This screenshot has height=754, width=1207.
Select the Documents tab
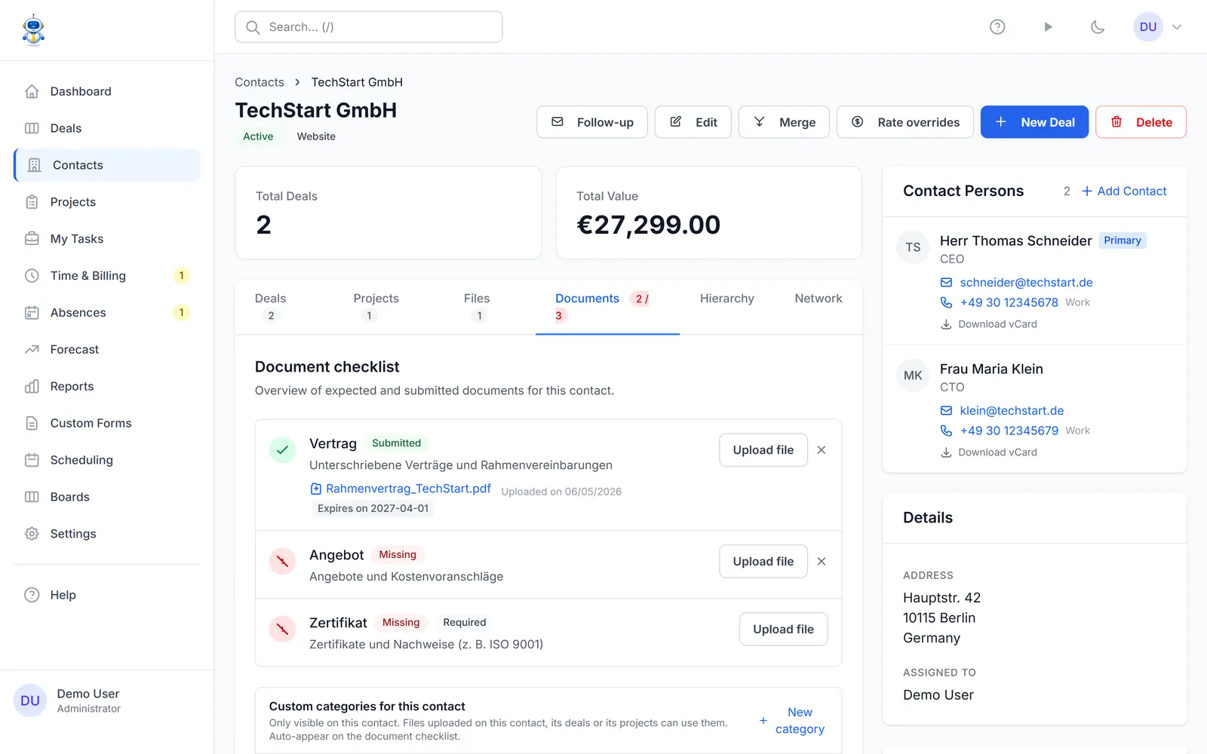pos(607,307)
